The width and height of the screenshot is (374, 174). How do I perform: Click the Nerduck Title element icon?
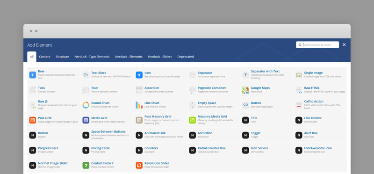[245, 120]
